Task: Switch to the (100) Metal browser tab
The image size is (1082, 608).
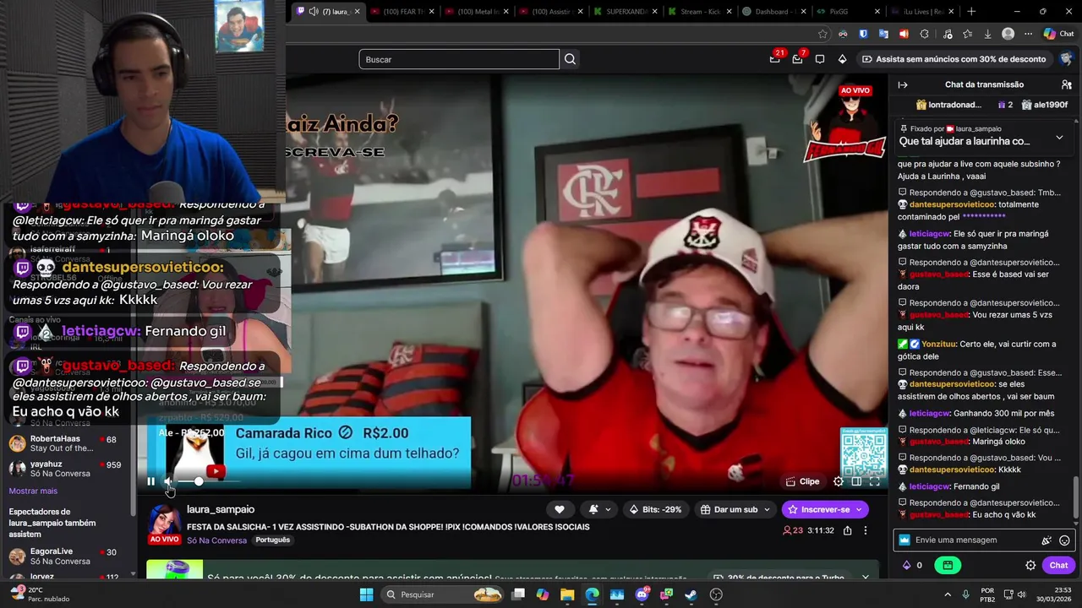Action: pos(477,11)
